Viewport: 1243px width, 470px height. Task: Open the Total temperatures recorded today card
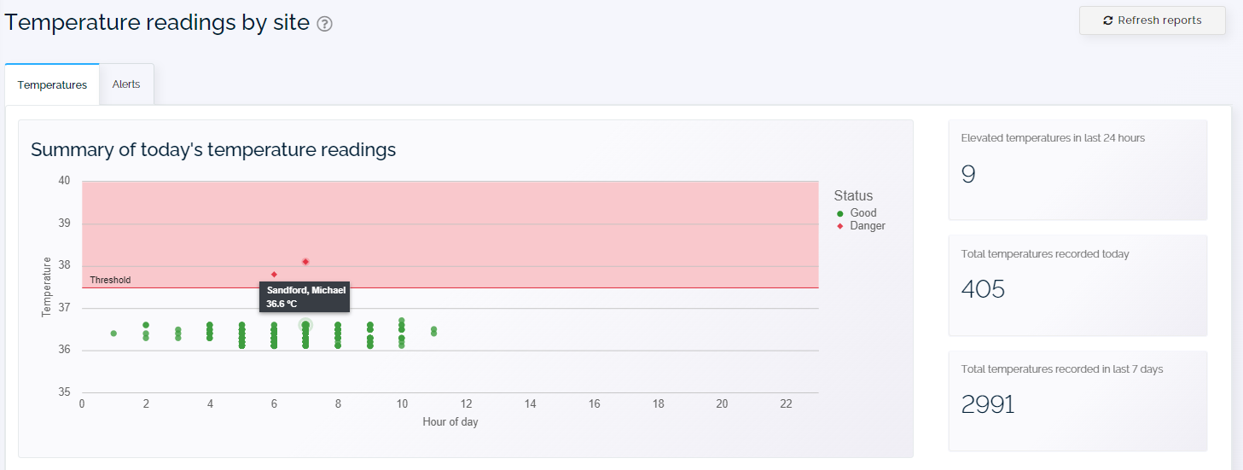pyautogui.click(x=1077, y=285)
